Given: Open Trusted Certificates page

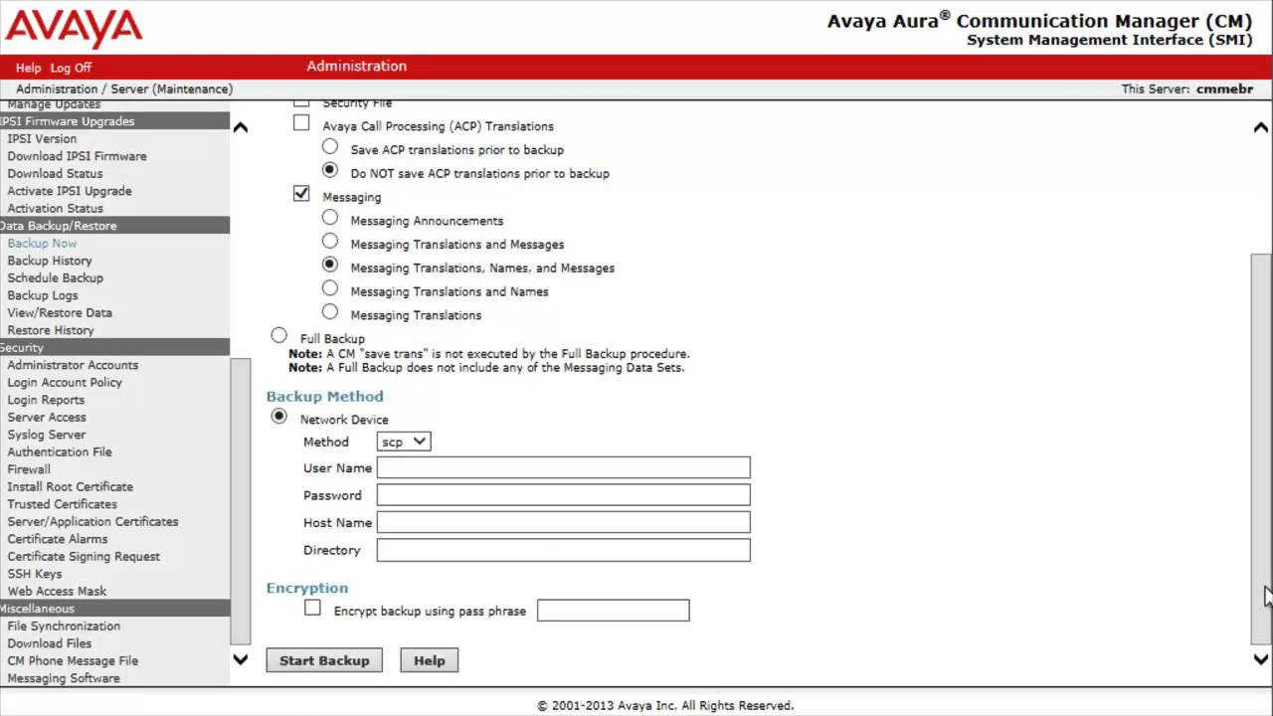Looking at the screenshot, I should [x=62, y=504].
